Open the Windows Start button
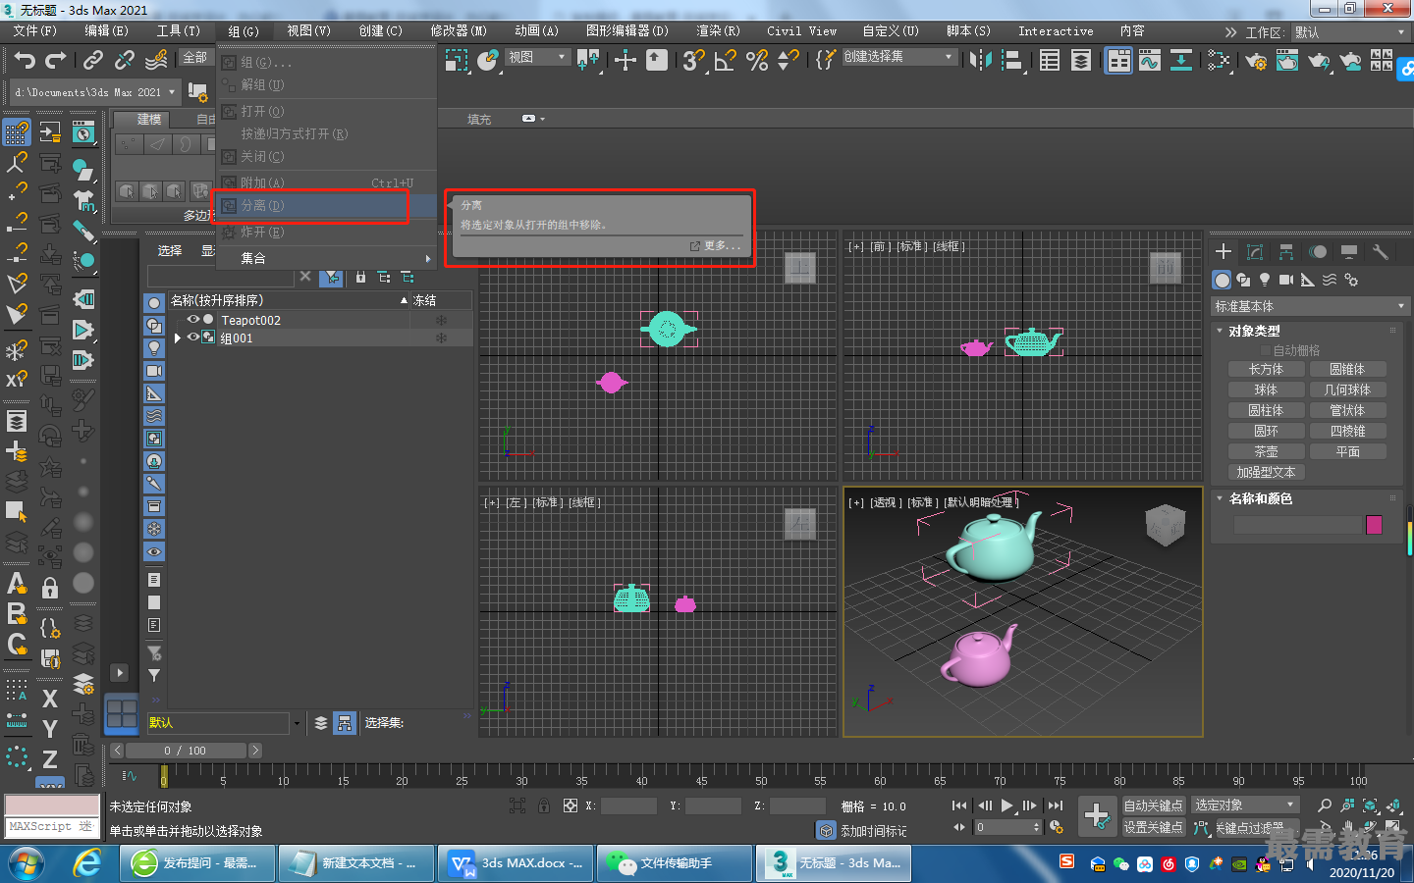1414x883 pixels. 27,863
